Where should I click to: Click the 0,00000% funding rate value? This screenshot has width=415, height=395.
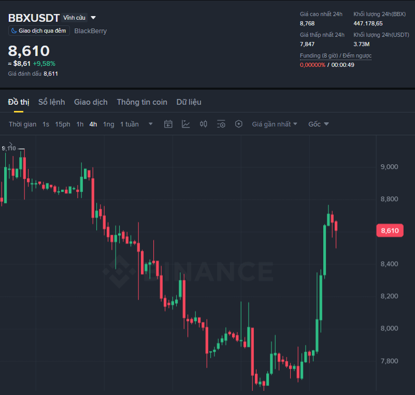coord(312,65)
